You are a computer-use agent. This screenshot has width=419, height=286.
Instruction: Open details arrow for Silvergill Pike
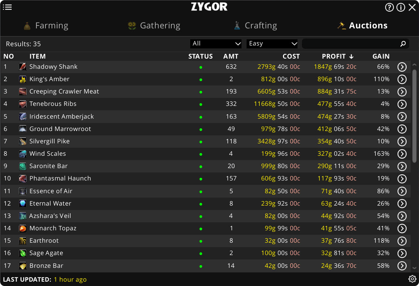pos(402,142)
